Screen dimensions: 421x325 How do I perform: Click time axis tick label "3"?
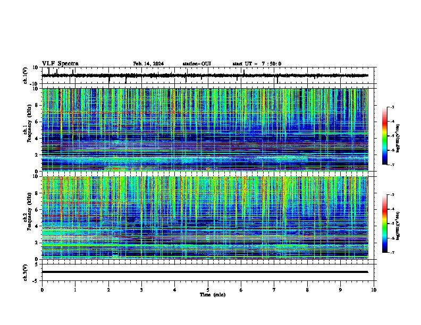[x=141, y=290]
